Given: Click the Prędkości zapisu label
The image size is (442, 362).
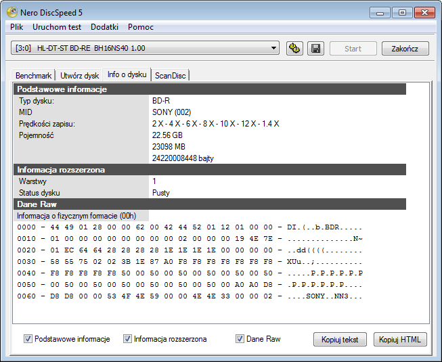Looking at the screenshot, I should pyautogui.click(x=47, y=124).
